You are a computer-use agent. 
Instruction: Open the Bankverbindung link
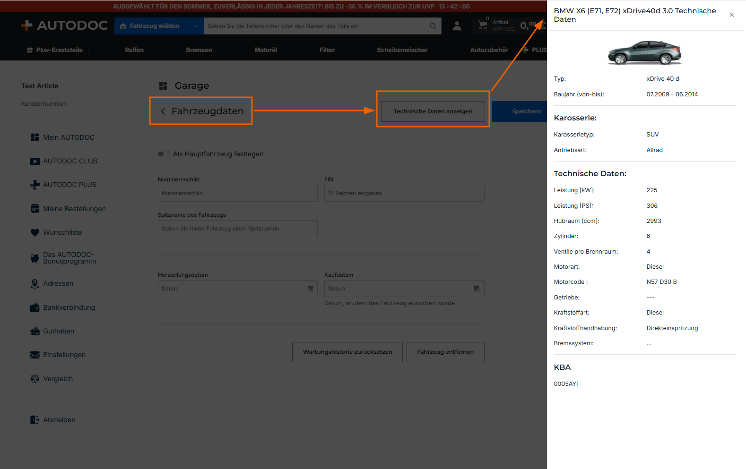(69, 307)
